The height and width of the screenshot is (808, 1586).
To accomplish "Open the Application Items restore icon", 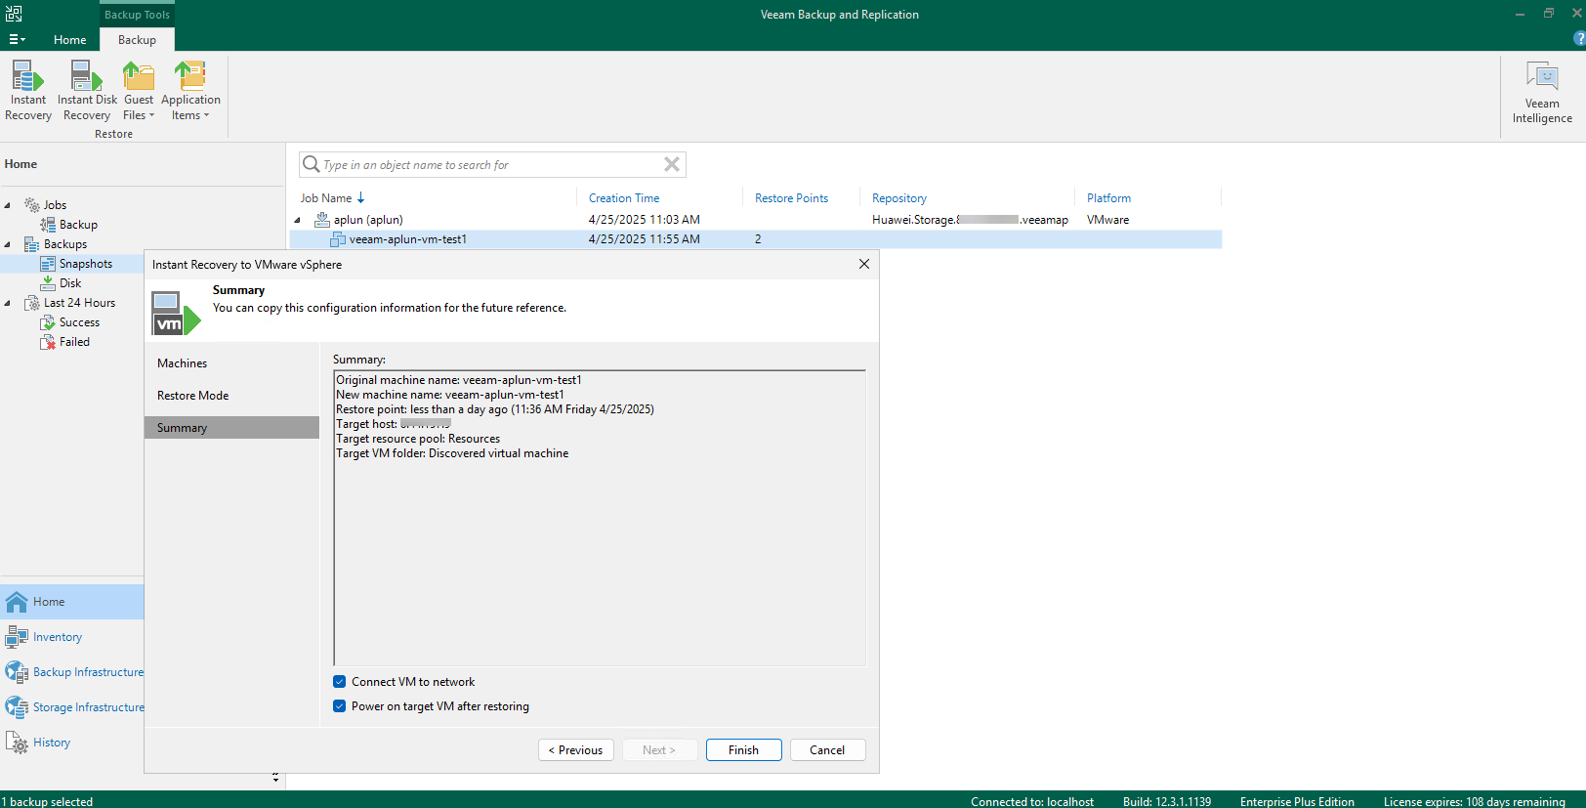I will pyautogui.click(x=190, y=76).
